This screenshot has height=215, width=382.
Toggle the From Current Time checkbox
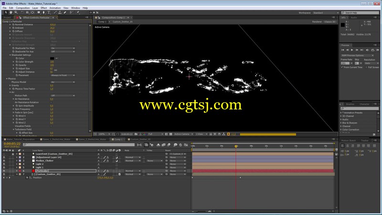pos(342,67)
